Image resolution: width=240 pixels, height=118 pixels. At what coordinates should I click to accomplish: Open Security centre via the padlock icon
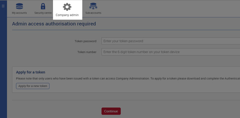[x=43, y=6]
